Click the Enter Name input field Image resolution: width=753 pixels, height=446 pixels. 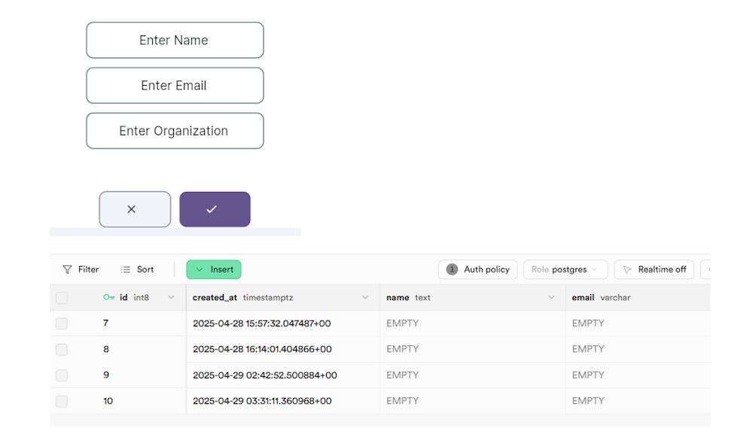175,41
